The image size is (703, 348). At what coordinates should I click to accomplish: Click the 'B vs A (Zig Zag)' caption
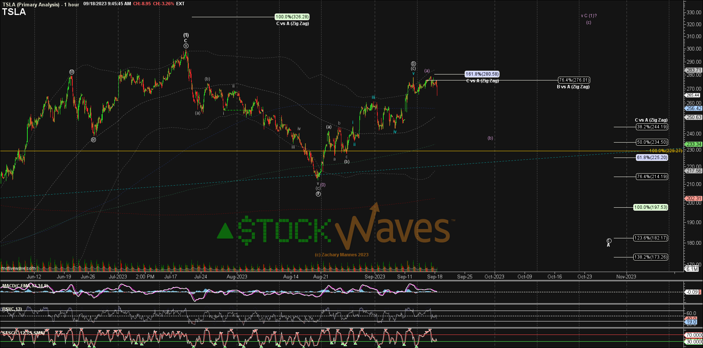click(x=573, y=87)
